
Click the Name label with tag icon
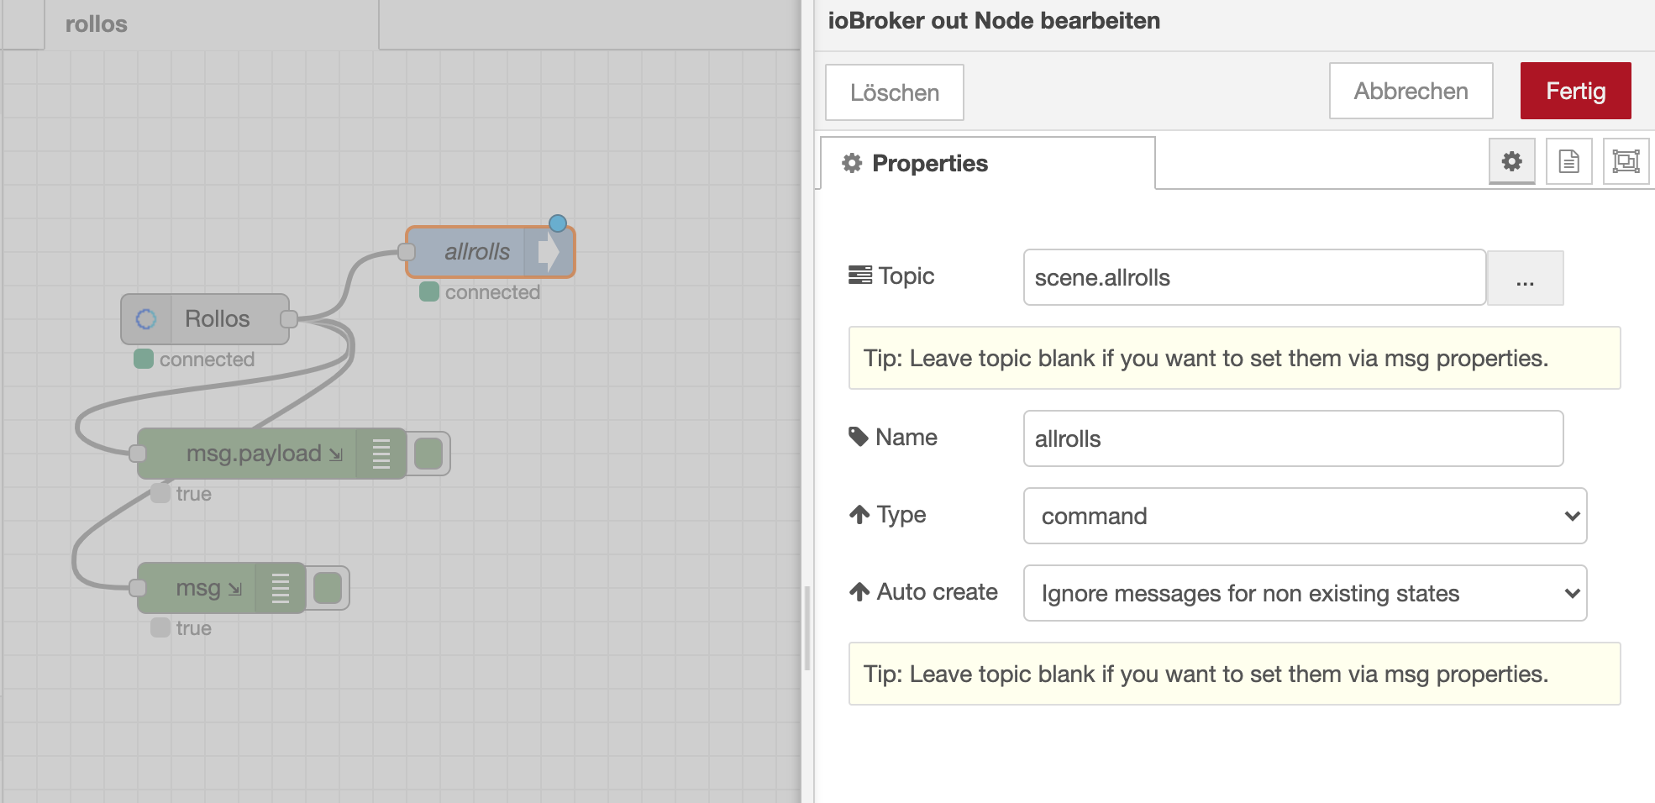pos(893,437)
